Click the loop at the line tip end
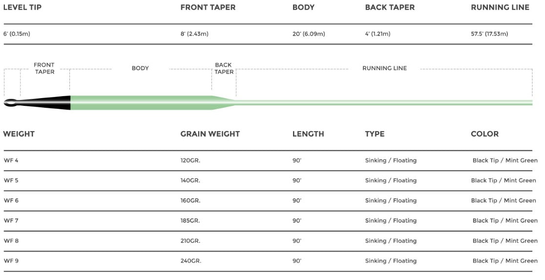 point(10,102)
